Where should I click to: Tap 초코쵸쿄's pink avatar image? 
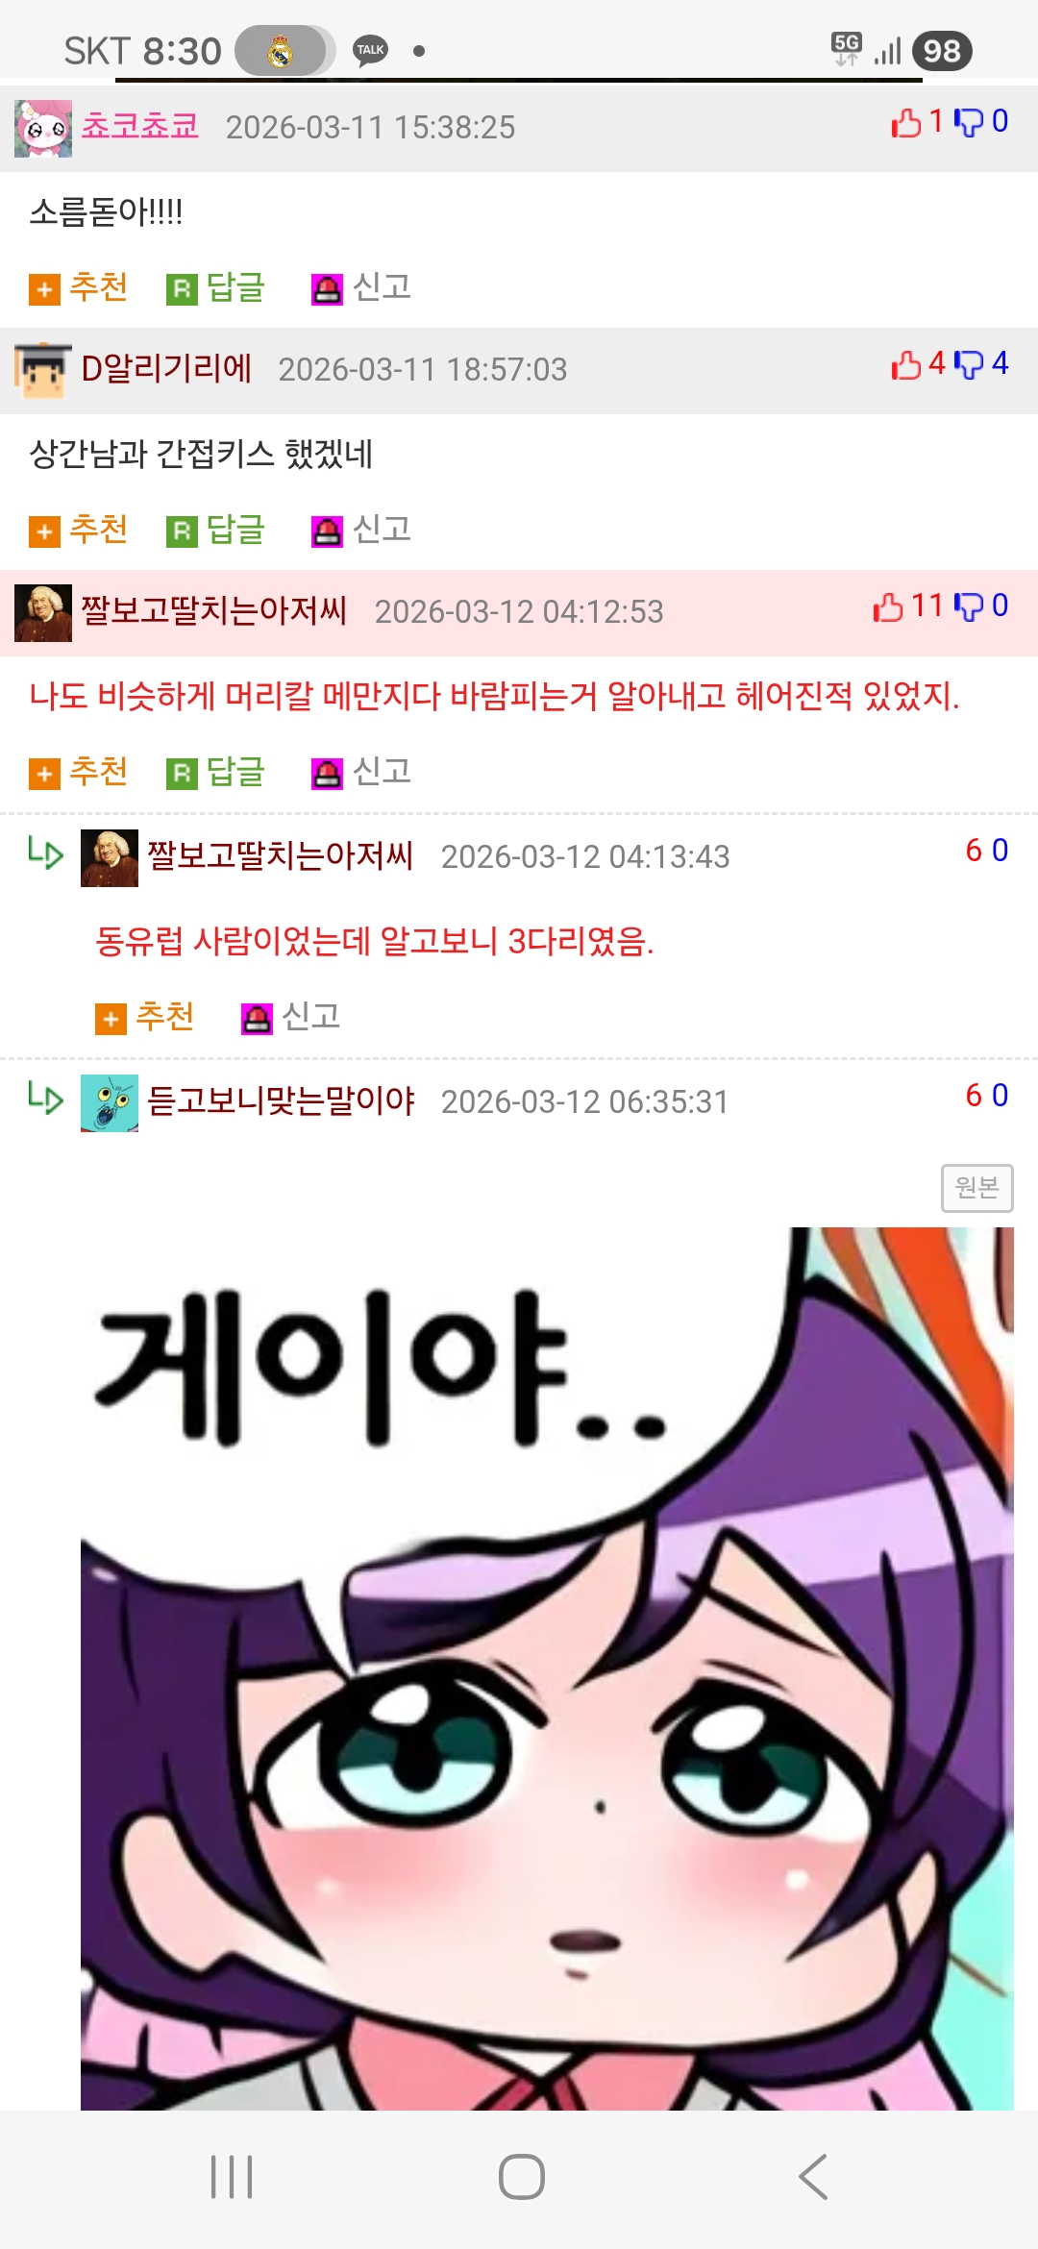pos(43,128)
